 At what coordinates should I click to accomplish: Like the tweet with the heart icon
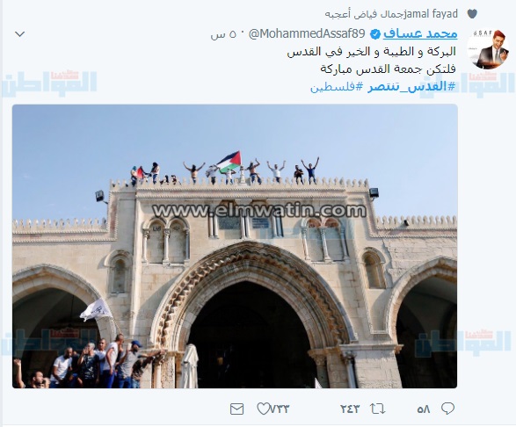[x=263, y=409]
